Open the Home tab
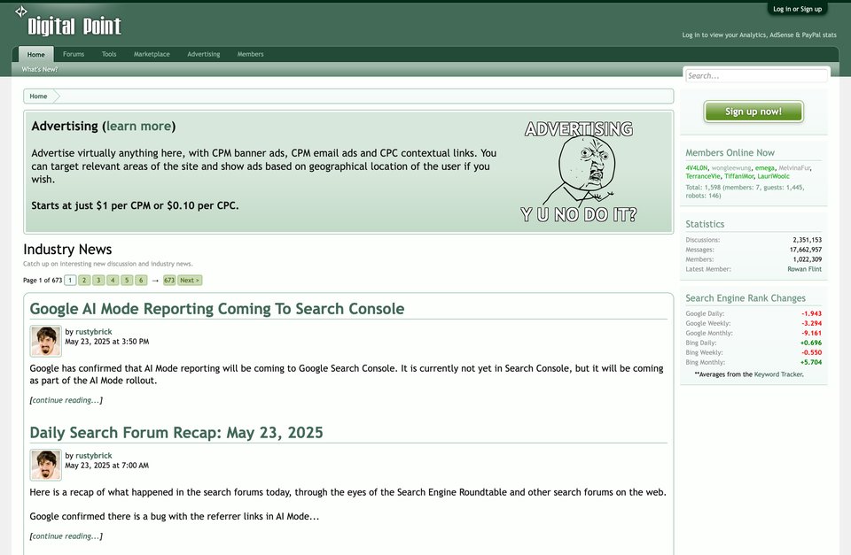This screenshot has height=555, width=851. point(35,54)
